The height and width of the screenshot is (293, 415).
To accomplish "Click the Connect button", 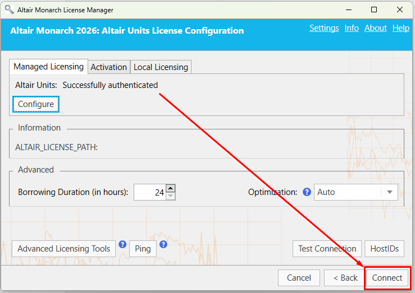I will 387,278.
